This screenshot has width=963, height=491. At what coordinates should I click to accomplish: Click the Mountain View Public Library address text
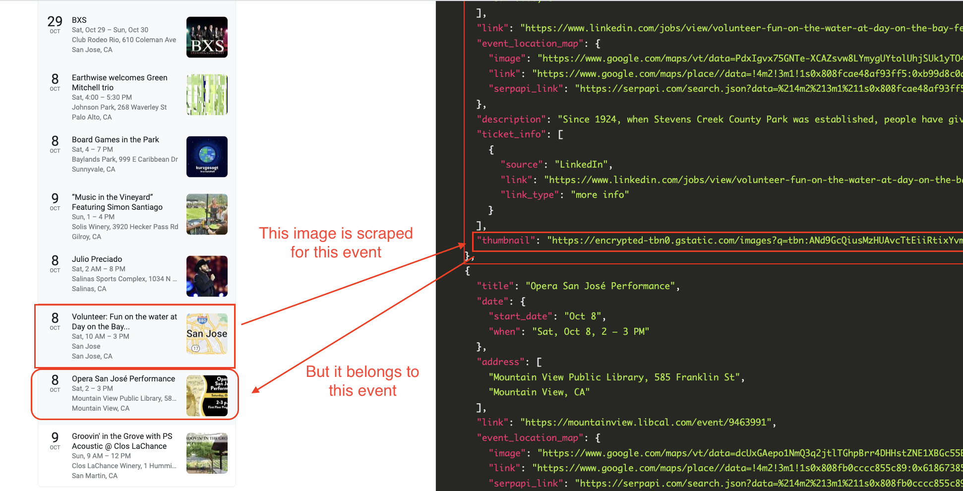pos(615,377)
